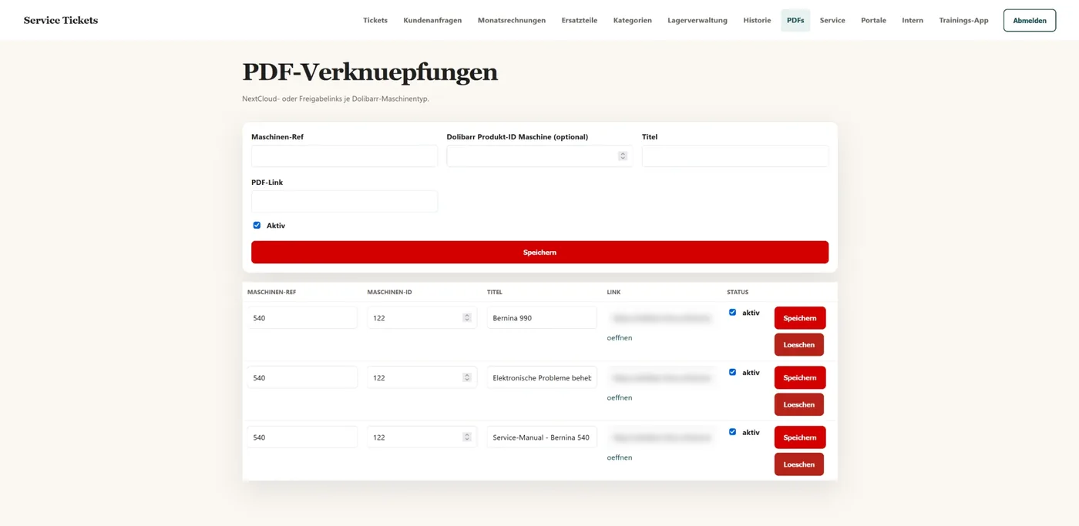Toggle the Aktiv checkbox in form
This screenshot has height=526, width=1079.
tap(257, 225)
